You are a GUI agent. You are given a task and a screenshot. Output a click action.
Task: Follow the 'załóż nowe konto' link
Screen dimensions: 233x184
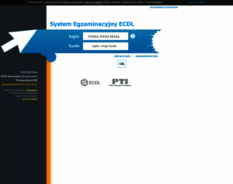click(x=122, y=56)
